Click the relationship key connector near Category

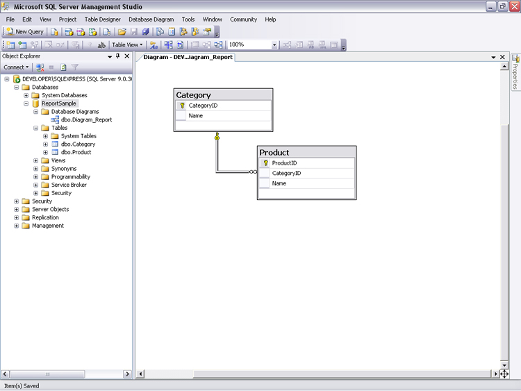[217, 136]
